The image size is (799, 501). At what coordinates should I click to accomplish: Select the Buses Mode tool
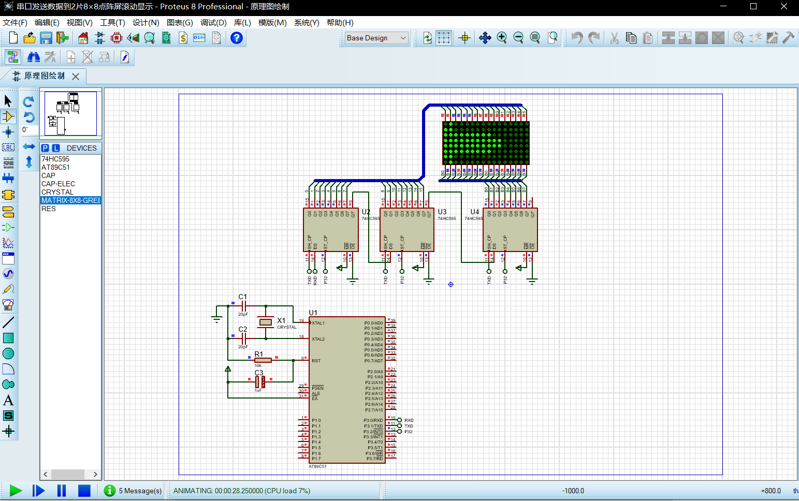click(8, 179)
